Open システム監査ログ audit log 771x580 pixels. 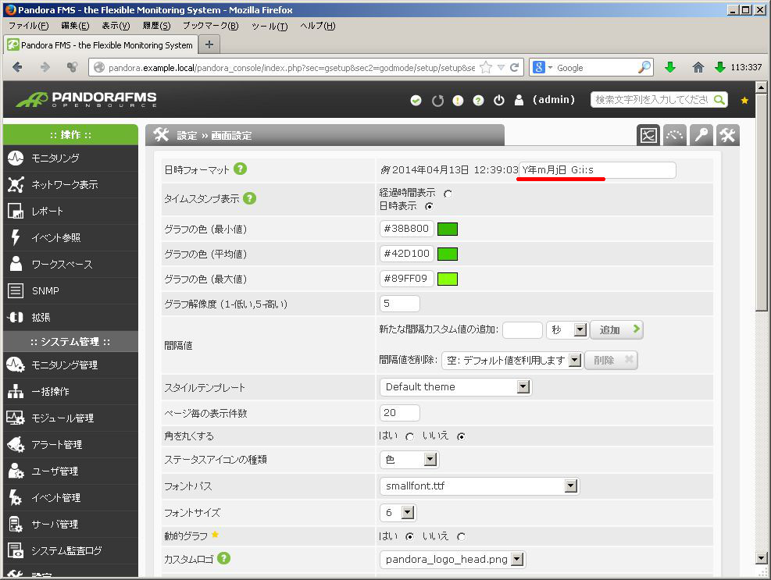(70, 551)
